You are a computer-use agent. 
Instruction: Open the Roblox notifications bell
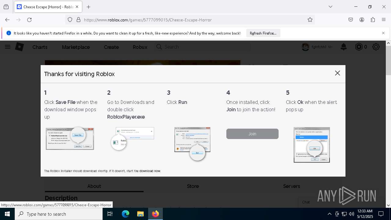pyautogui.click(x=344, y=47)
